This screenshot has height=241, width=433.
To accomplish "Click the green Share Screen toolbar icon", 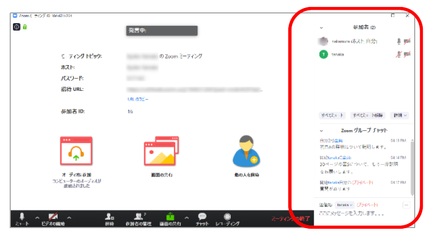I will [x=171, y=216].
